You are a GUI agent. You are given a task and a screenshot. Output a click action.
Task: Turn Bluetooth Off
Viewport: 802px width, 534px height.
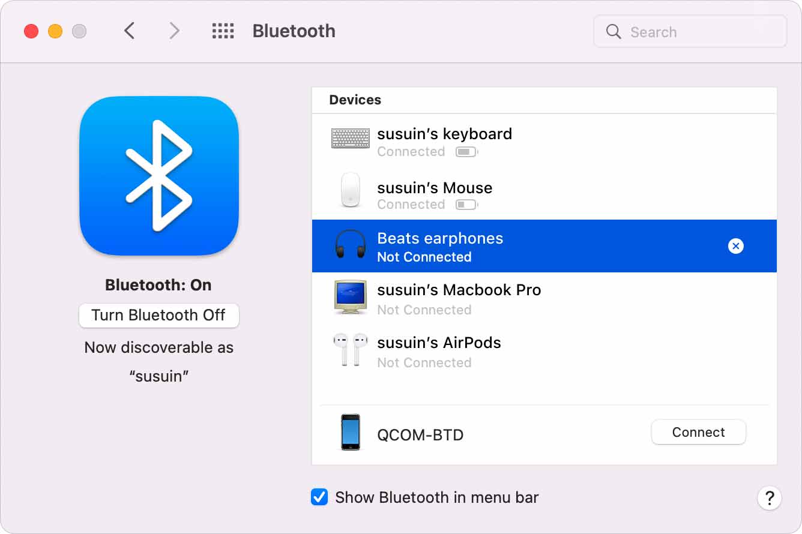[x=159, y=315]
